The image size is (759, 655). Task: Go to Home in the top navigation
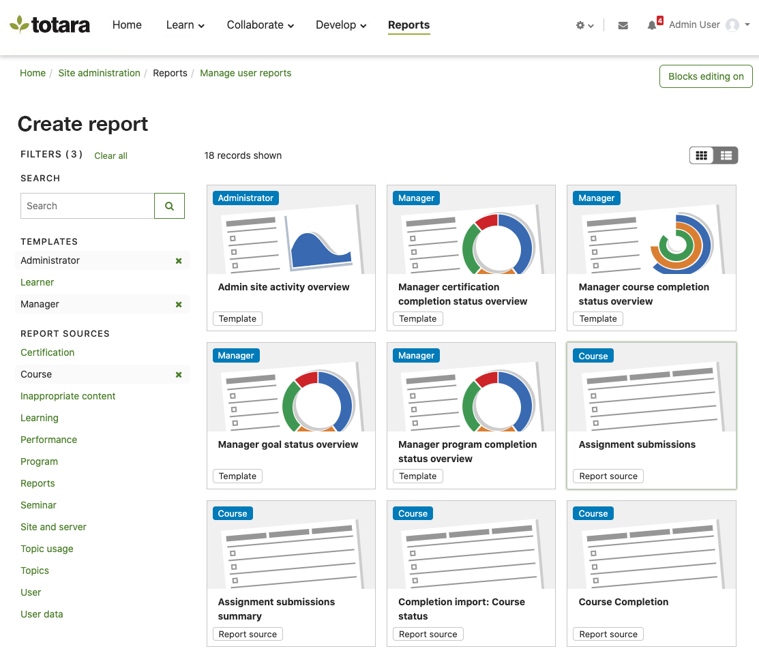pyautogui.click(x=127, y=25)
